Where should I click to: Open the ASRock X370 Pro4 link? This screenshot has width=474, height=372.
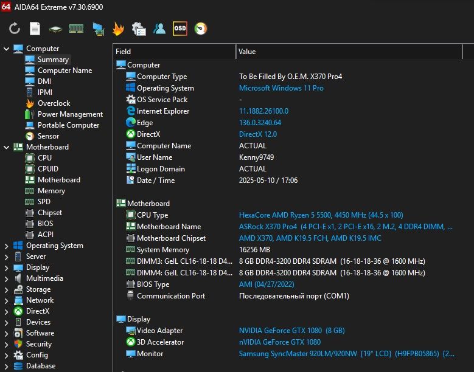[346, 227]
